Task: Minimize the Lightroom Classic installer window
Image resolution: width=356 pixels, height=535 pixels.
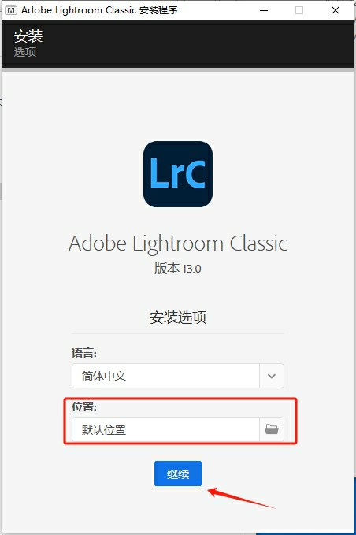Action: [x=264, y=10]
